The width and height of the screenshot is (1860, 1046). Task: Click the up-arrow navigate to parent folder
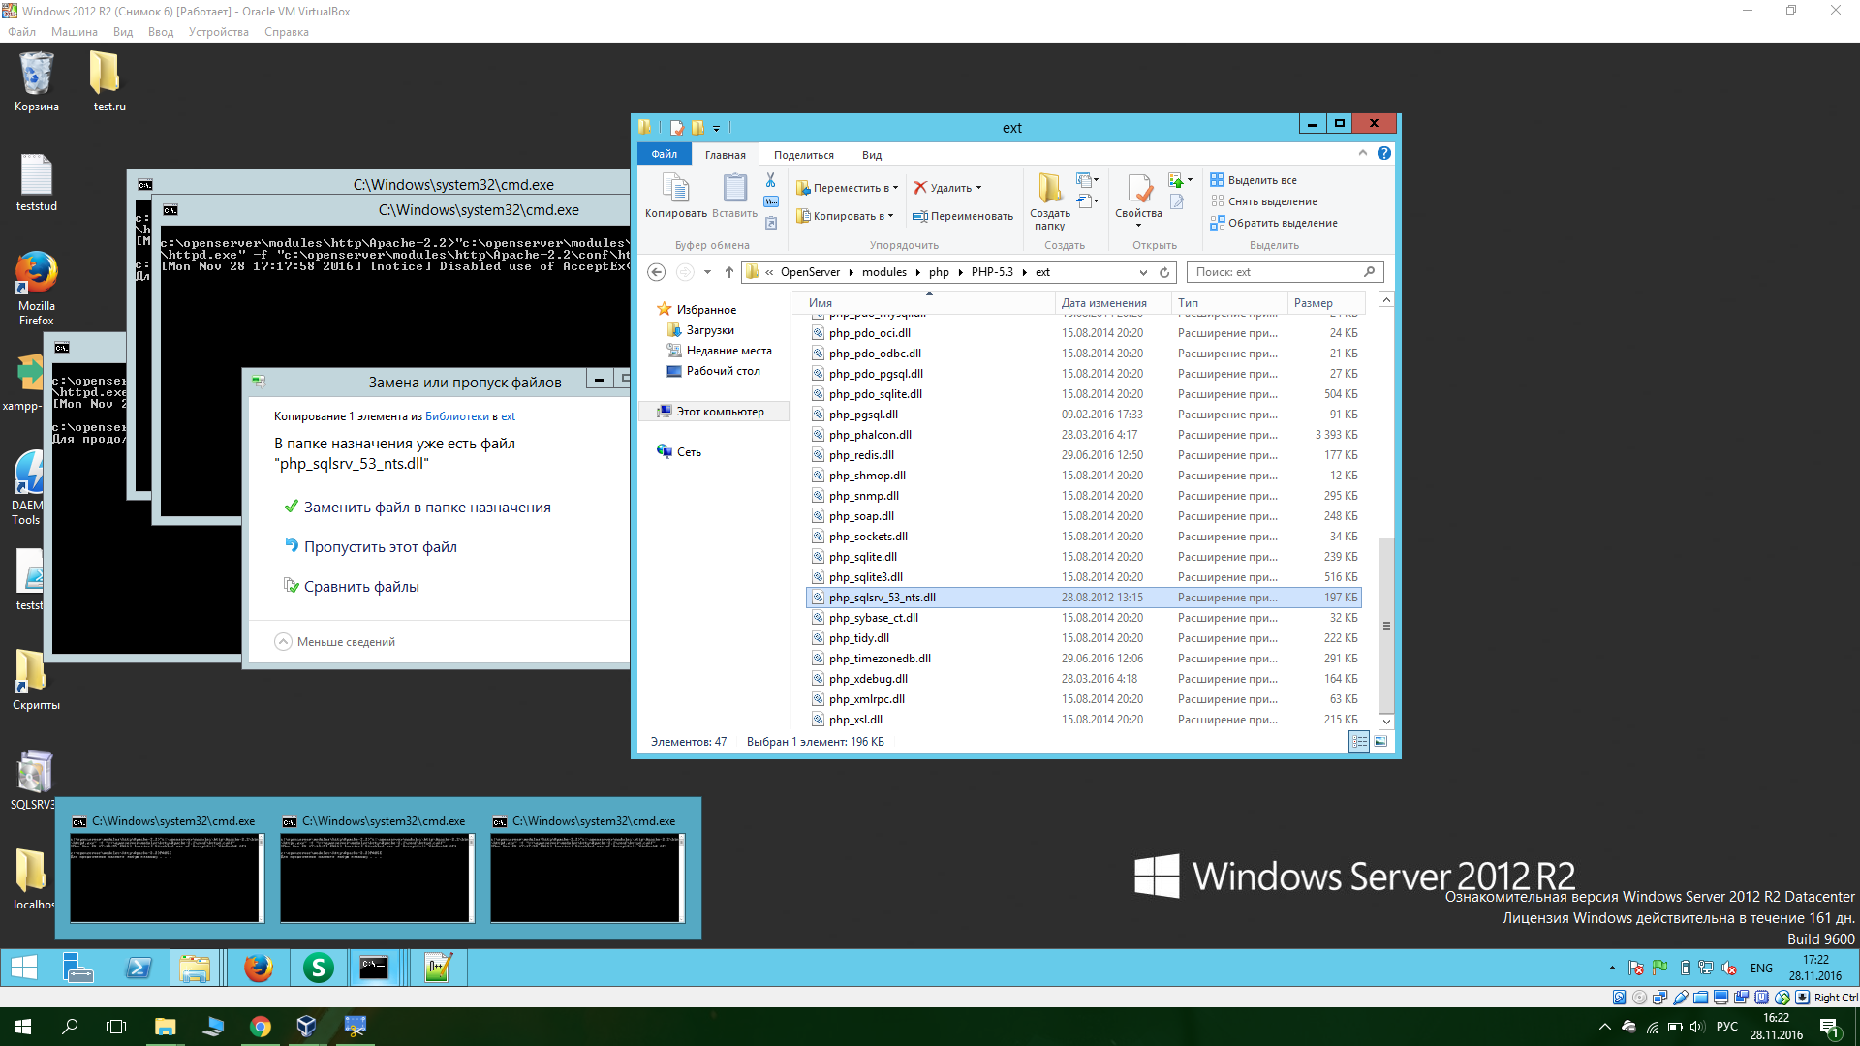pos(729,272)
